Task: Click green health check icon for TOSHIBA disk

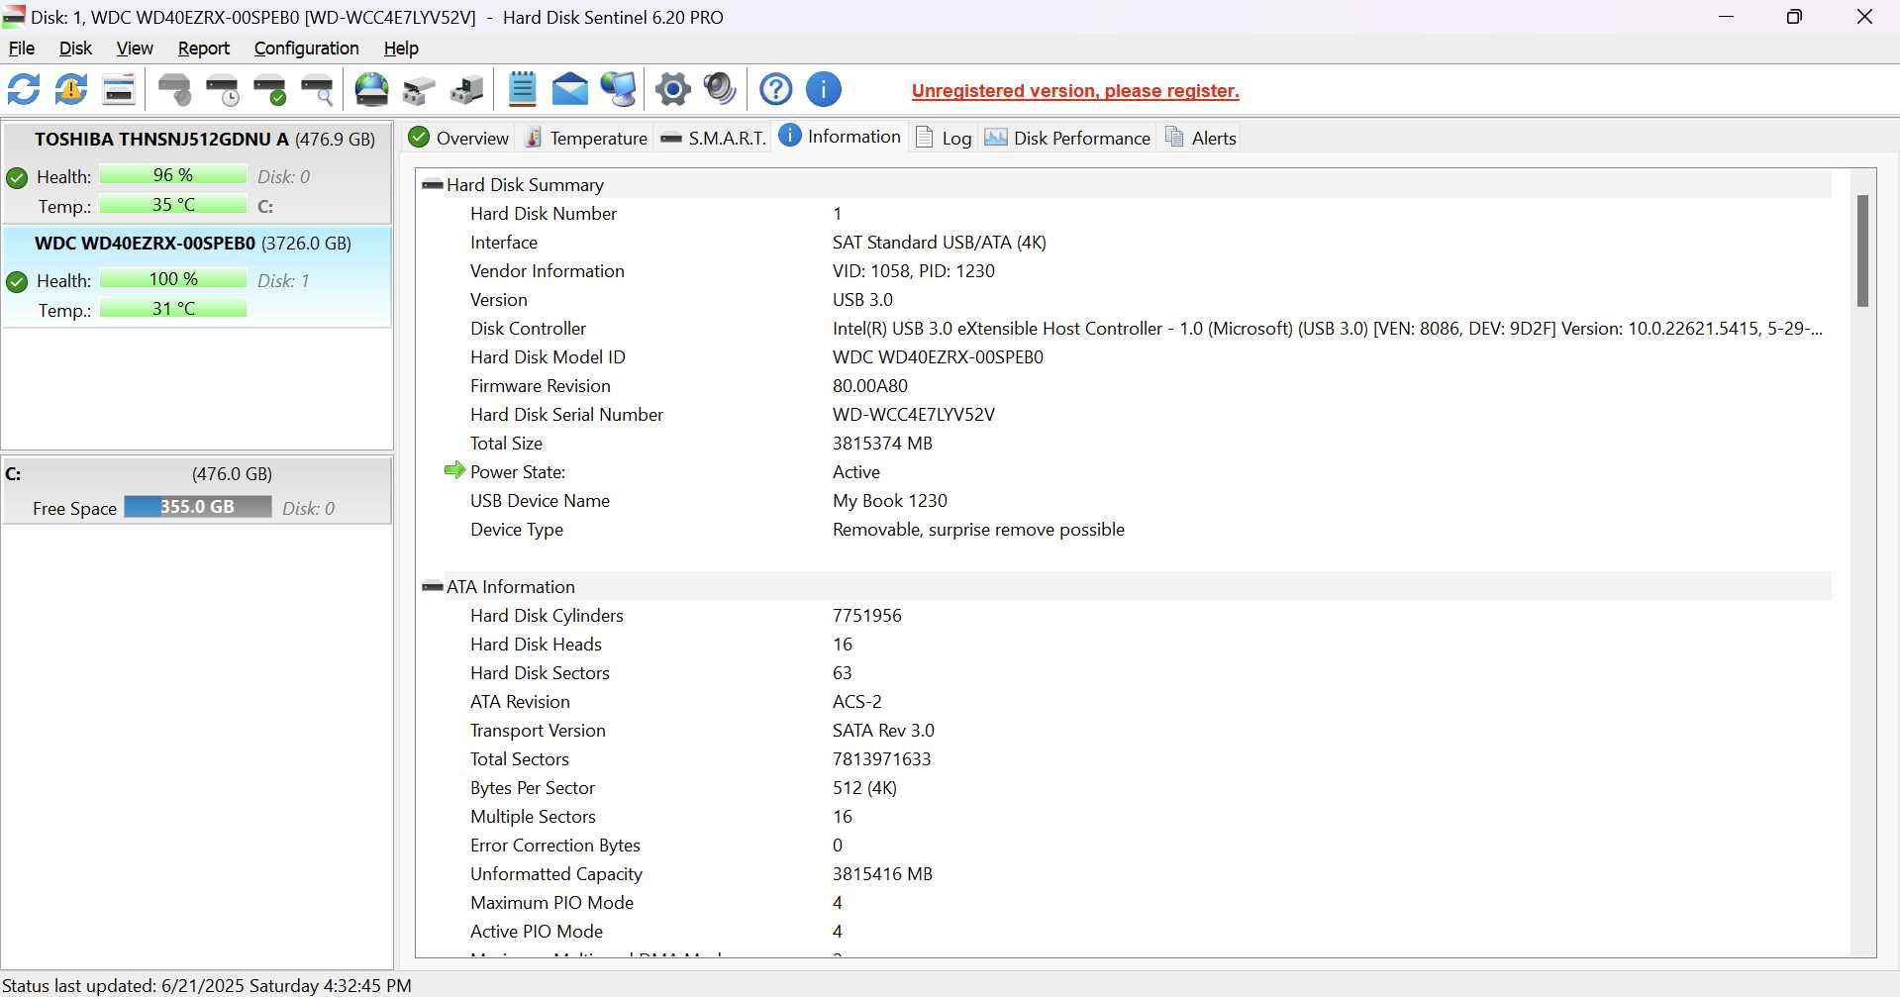Action: [x=17, y=178]
